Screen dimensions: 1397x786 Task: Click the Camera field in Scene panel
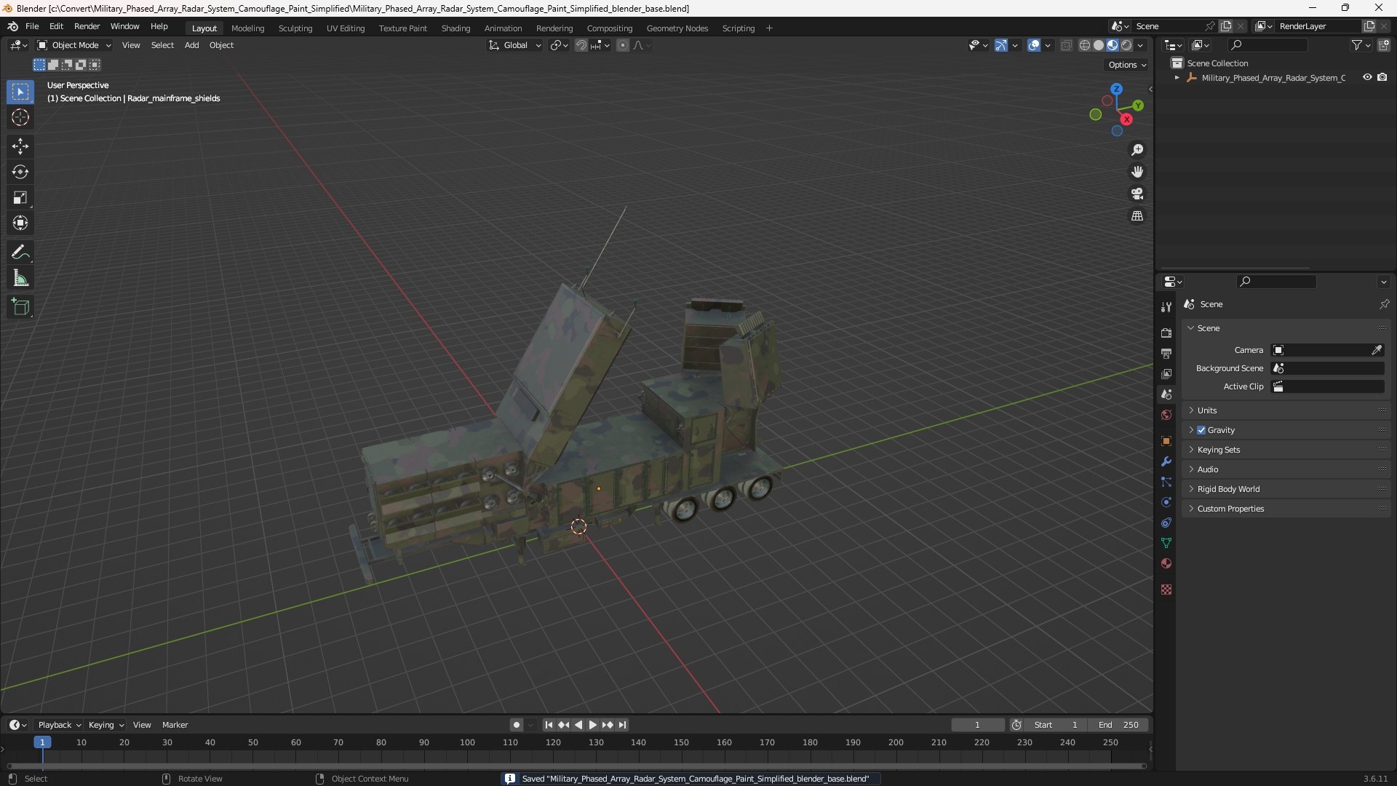pyautogui.click(x=1328, y=350)
